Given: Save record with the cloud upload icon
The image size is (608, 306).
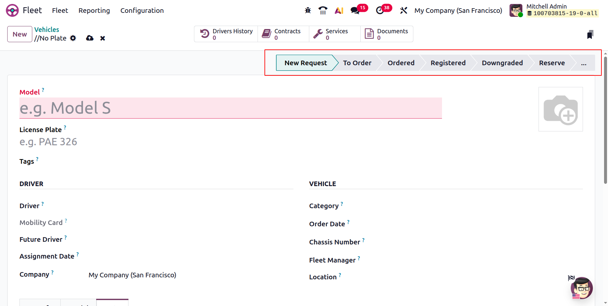Looking at the screenshot, I should point(90,38).
